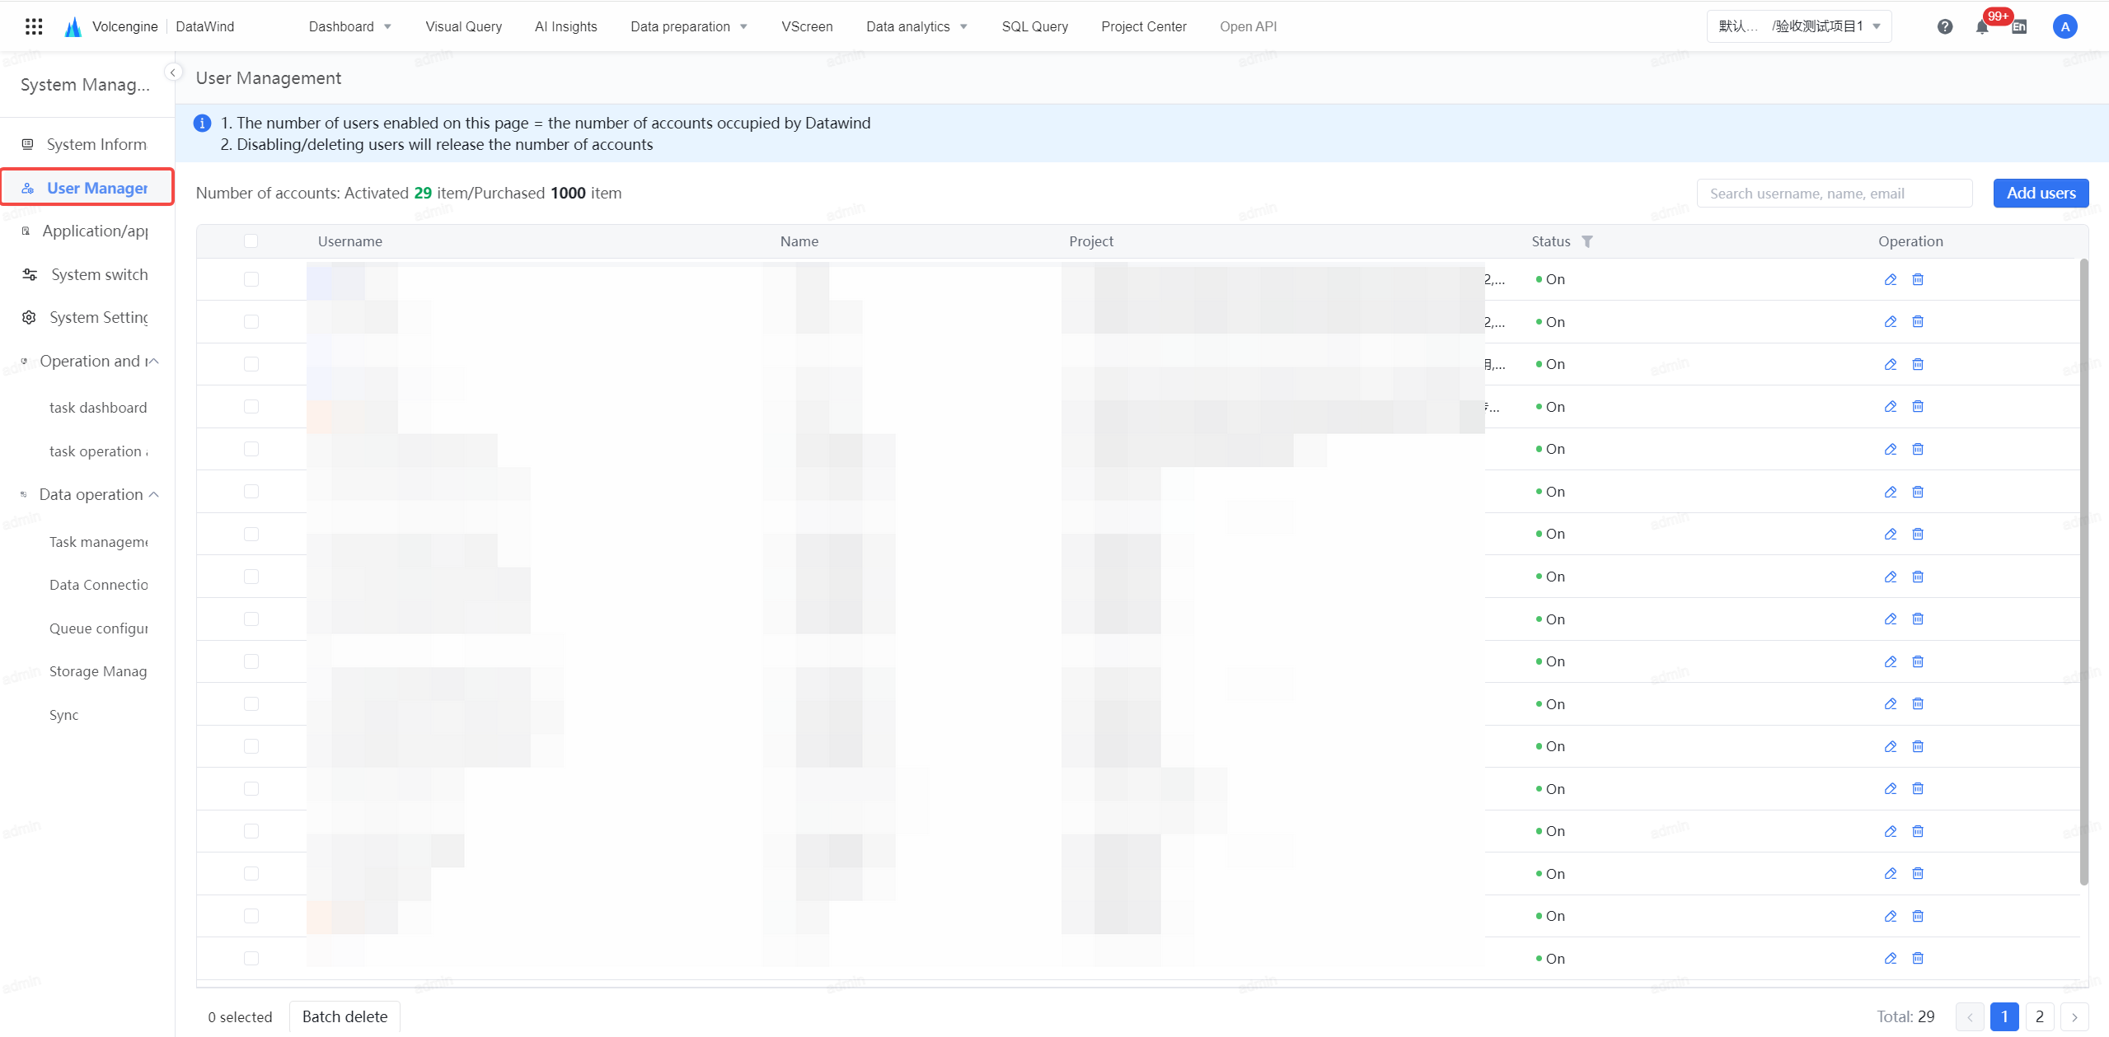Open Project Center
The height and width of the screenshot is (1037, 2109).
(x=1144, y=26)
